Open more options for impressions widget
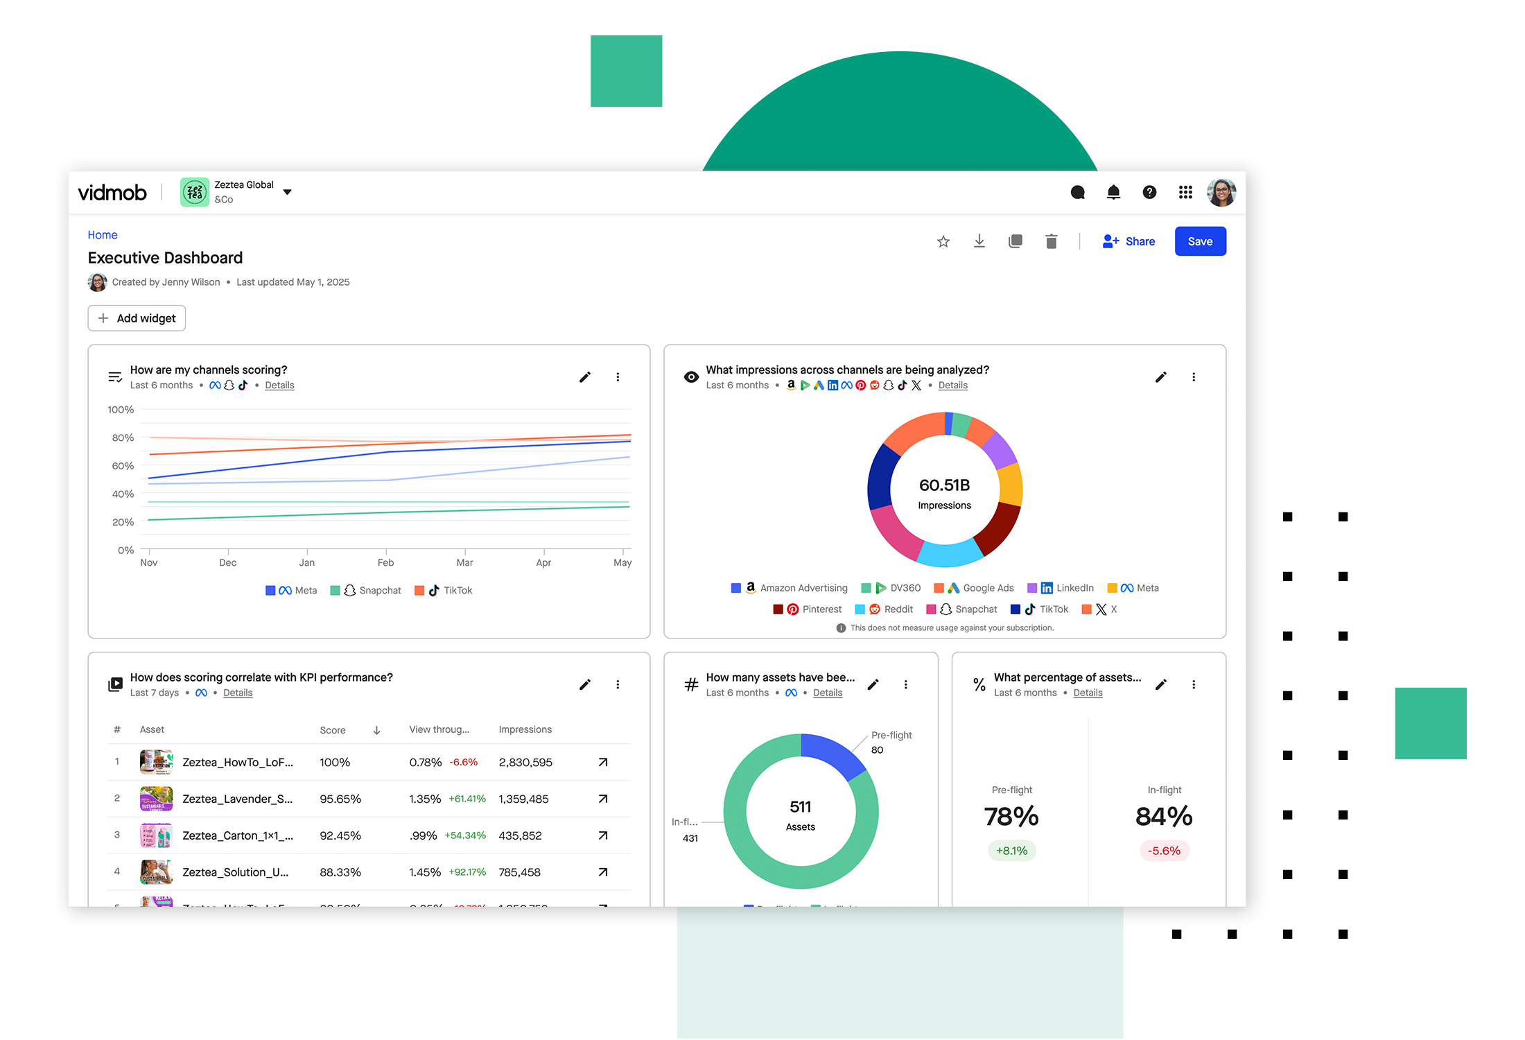 pyautogui.click(x=1194, y=377)
